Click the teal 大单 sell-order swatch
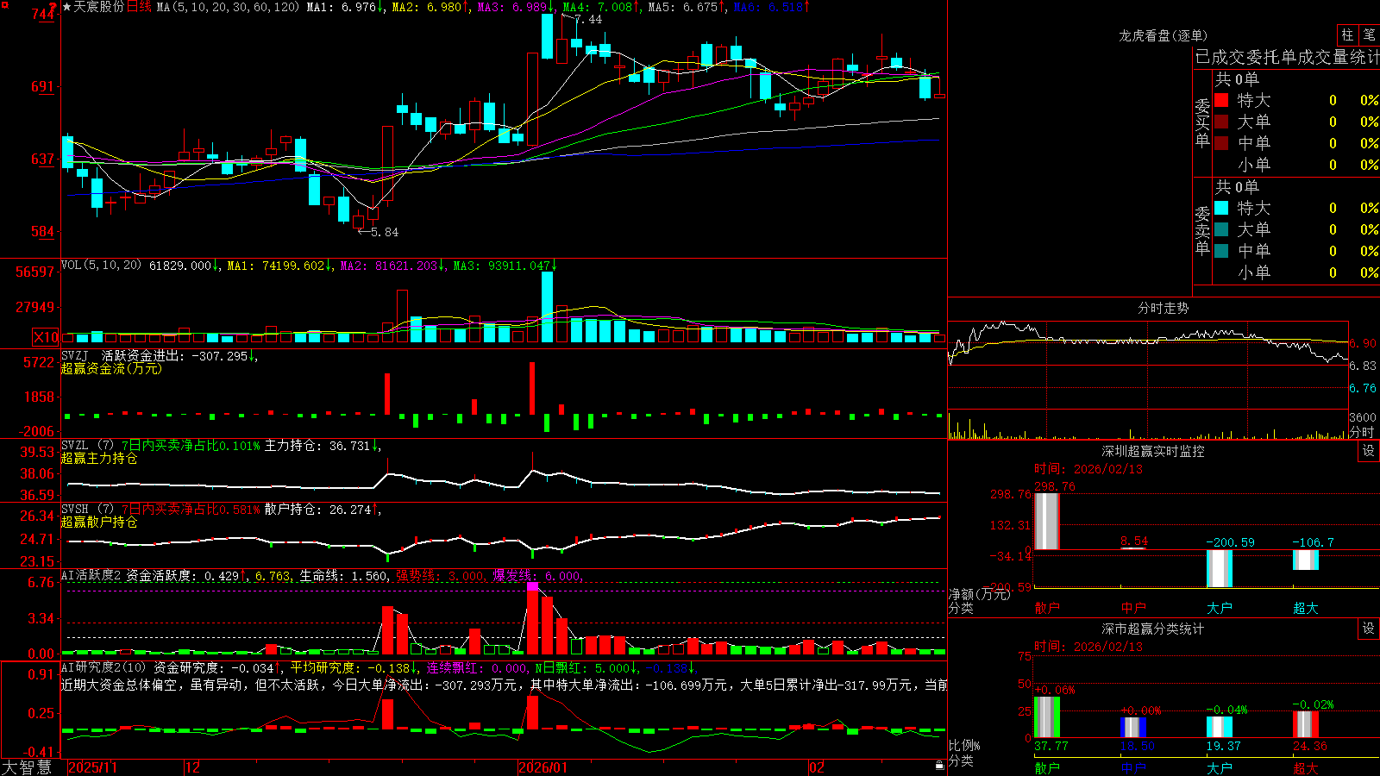 pos(1221,229)
